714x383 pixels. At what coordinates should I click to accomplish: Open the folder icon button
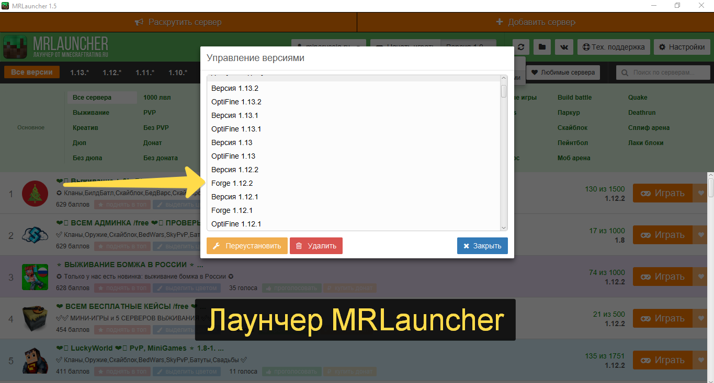[542, 47]
